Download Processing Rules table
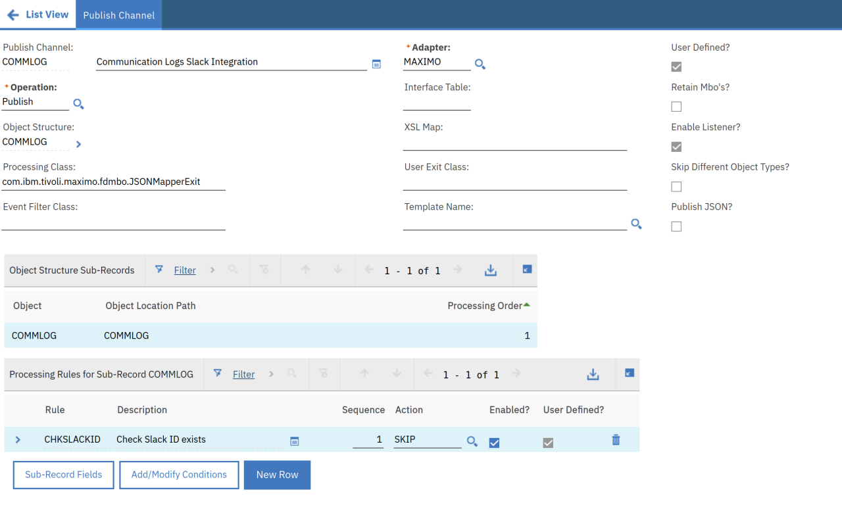The height and width of the screenshot is (509, 842). tap(593, 374)
